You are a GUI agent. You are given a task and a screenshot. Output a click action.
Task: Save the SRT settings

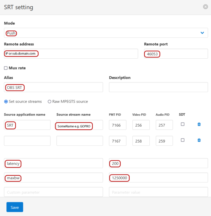15,207
